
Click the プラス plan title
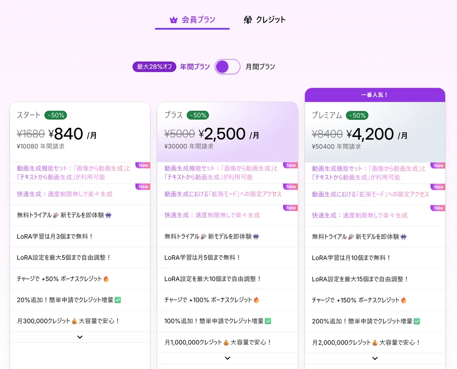point(174,115)
